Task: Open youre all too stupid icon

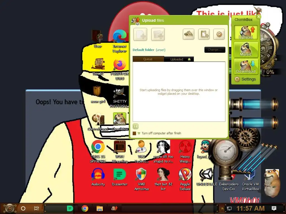Action: (163, 151)
